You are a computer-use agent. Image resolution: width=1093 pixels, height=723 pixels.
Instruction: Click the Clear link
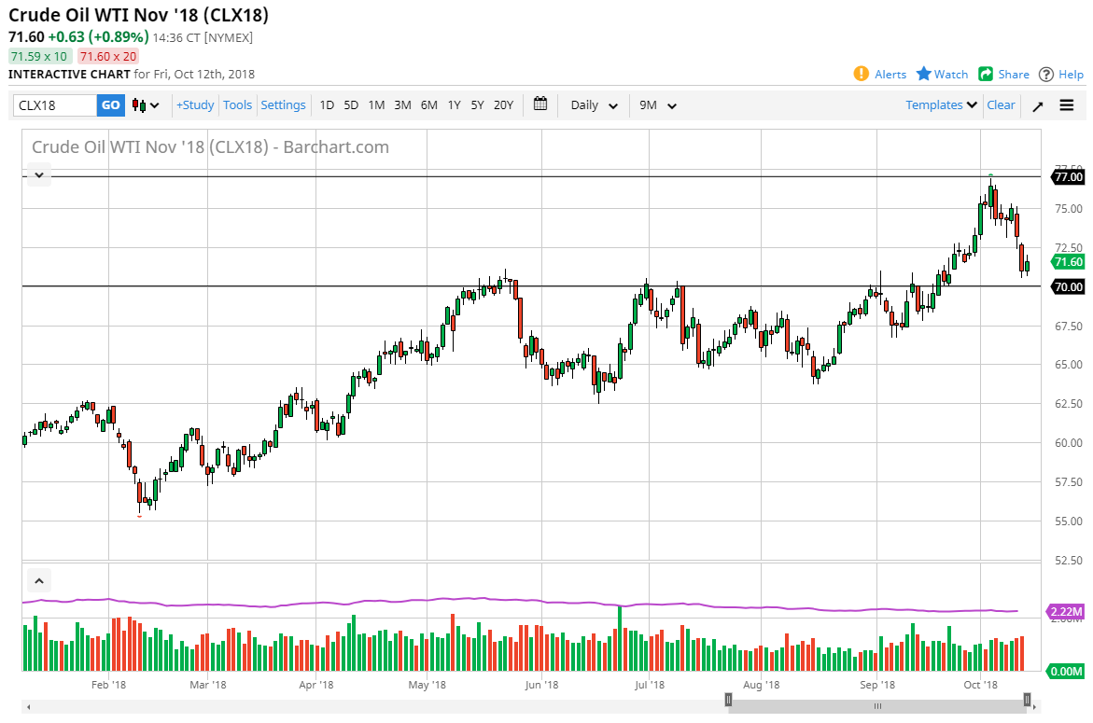click(x=1001, y=105)
